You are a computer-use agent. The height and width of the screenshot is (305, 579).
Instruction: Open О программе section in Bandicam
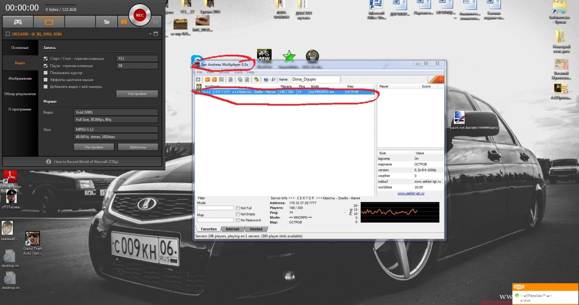(x=20, y=109)
